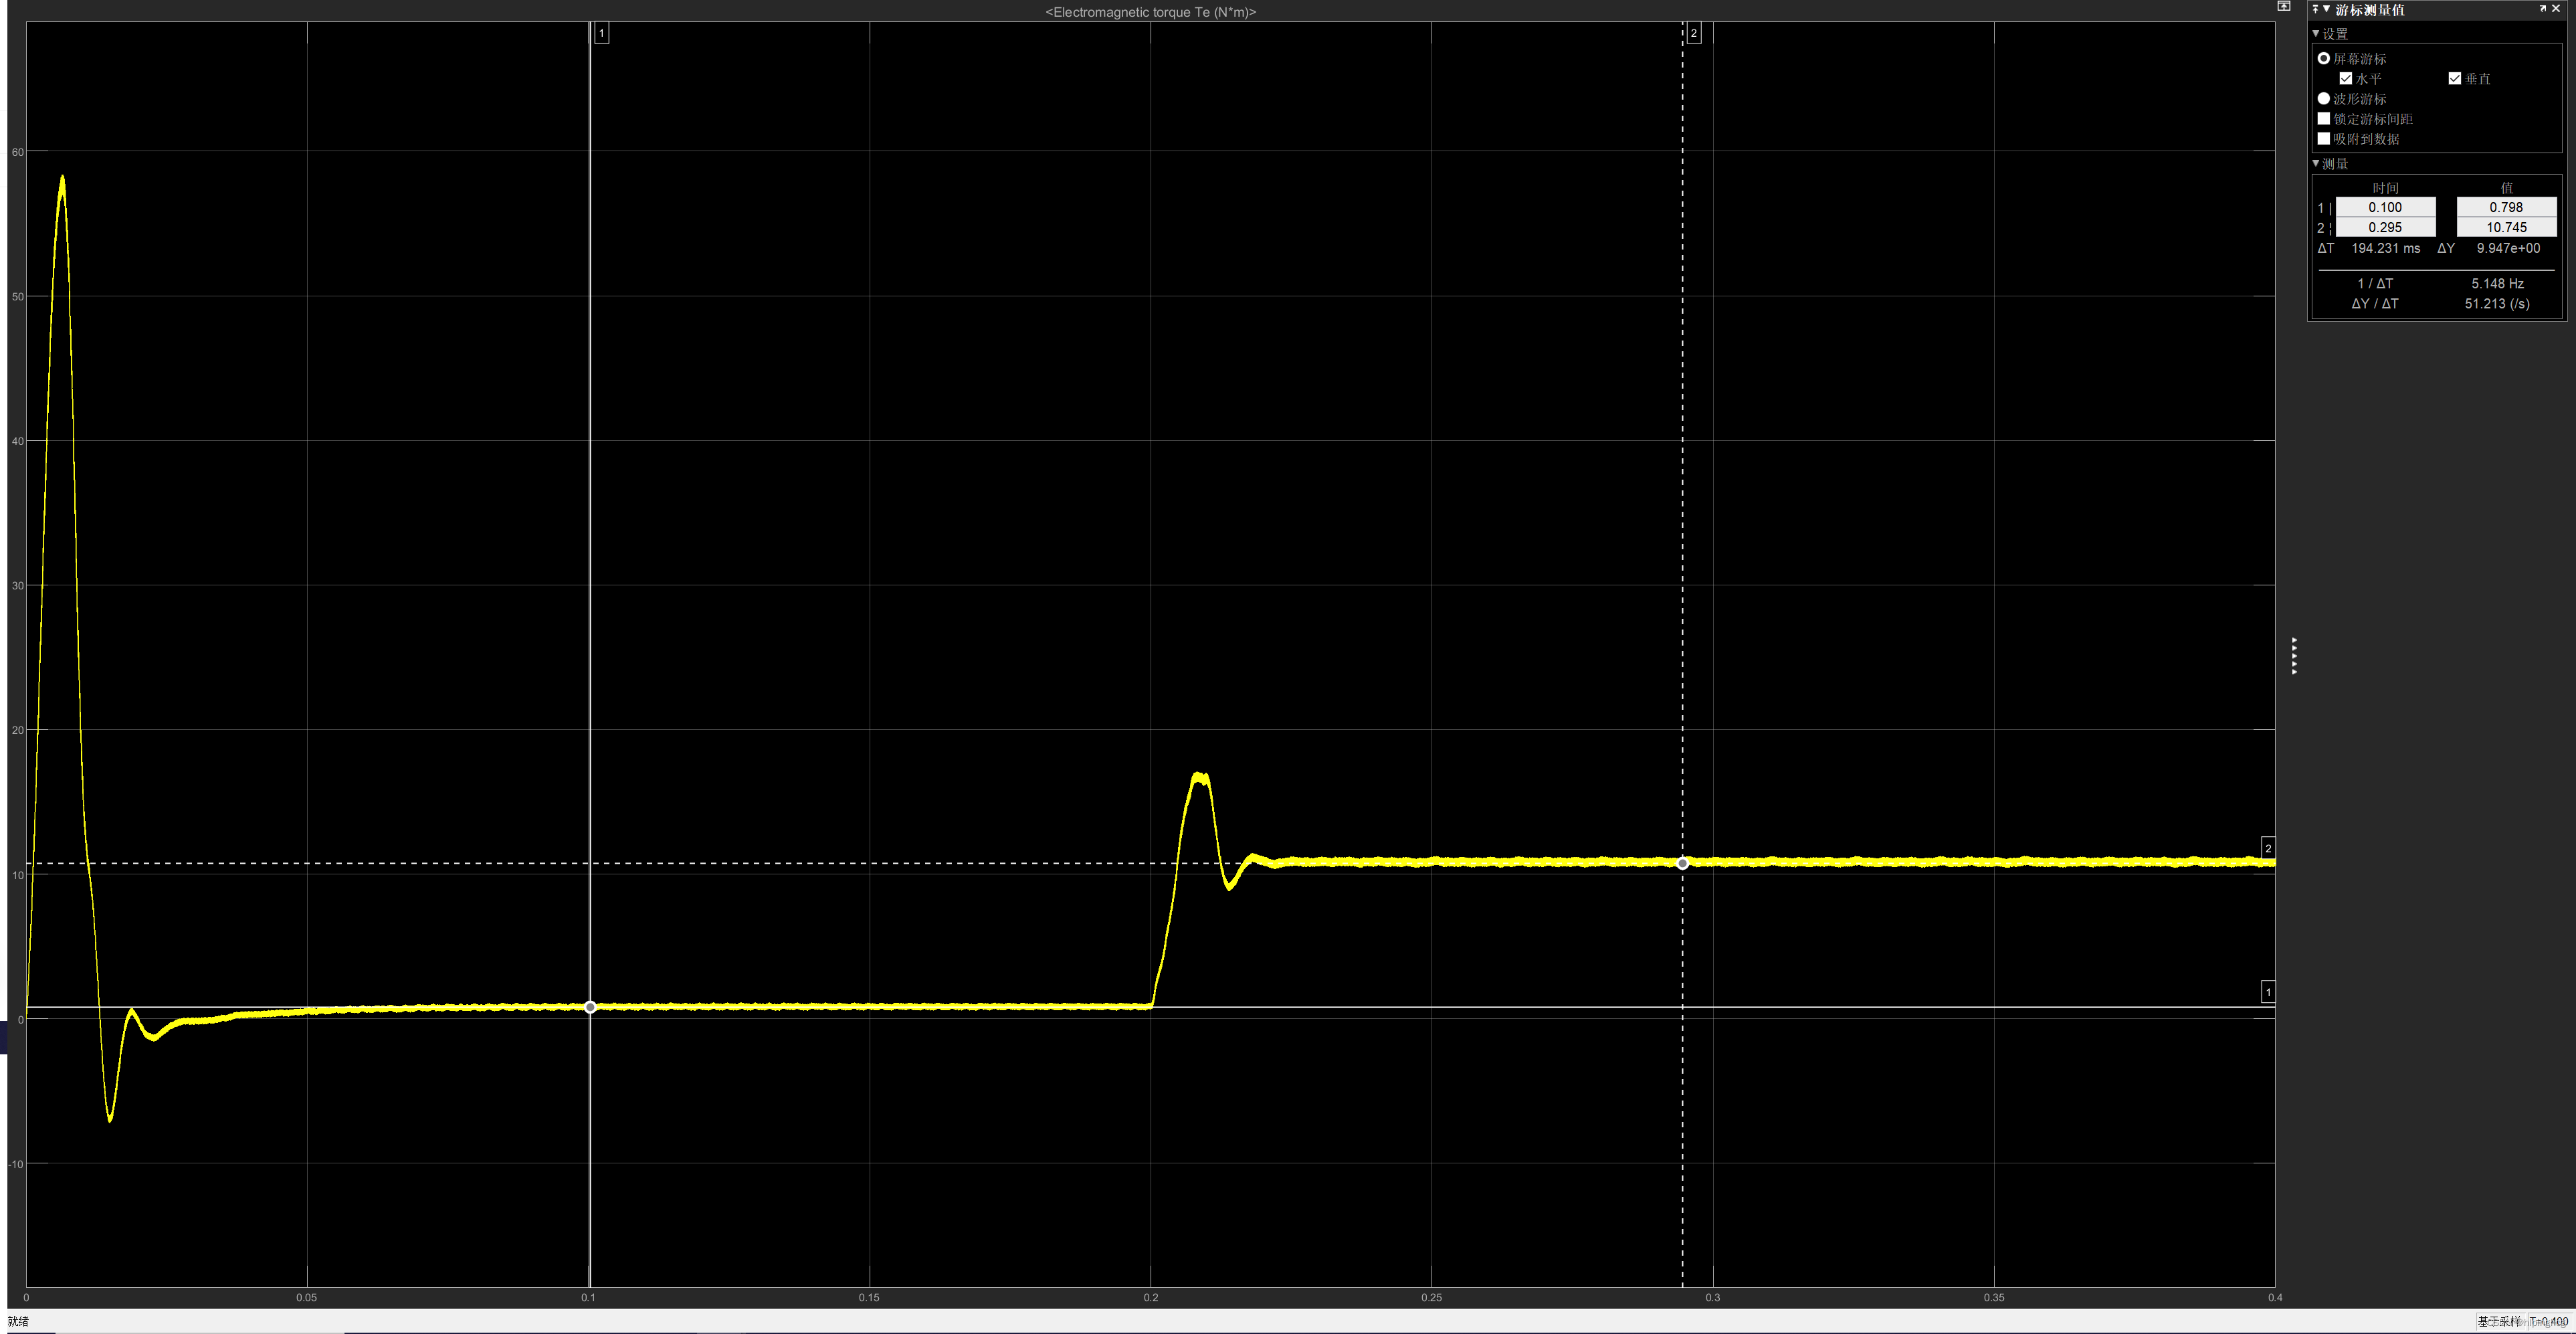Click cursor 1 intersection marker on the waveform
The image size is (2576, 1334).
click(x=590, y=1007)
